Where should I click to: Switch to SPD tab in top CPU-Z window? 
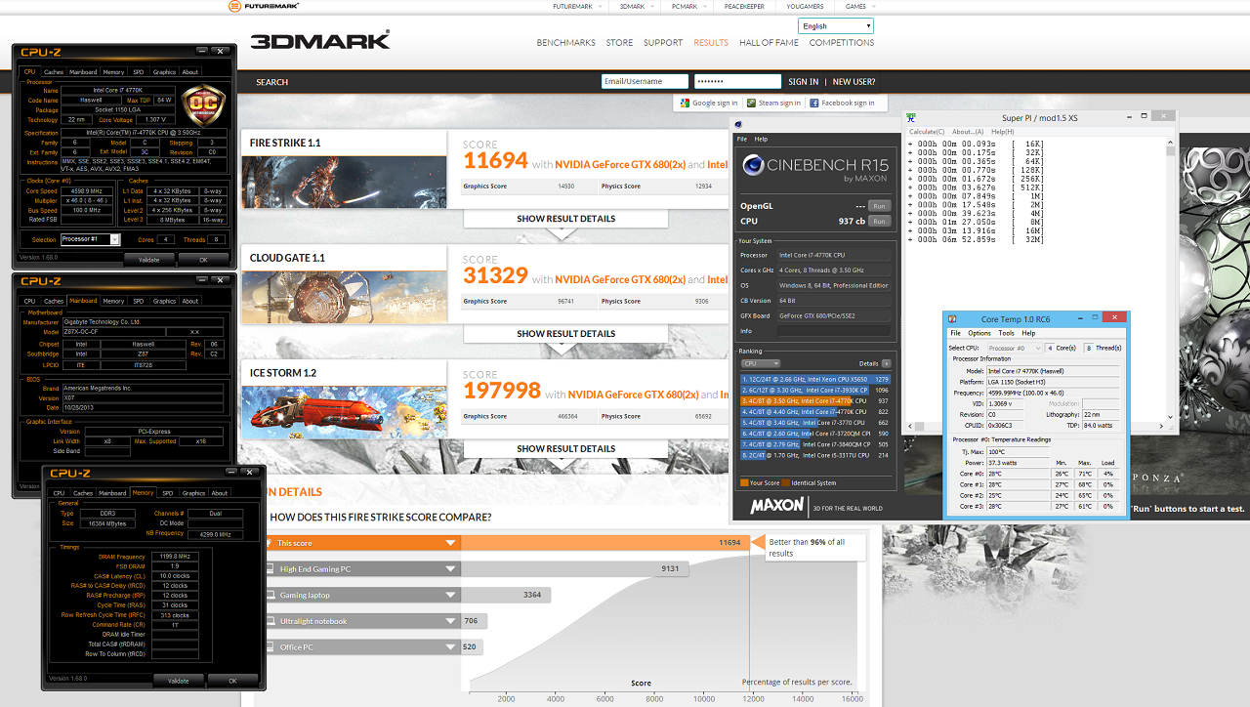point(138,71)
